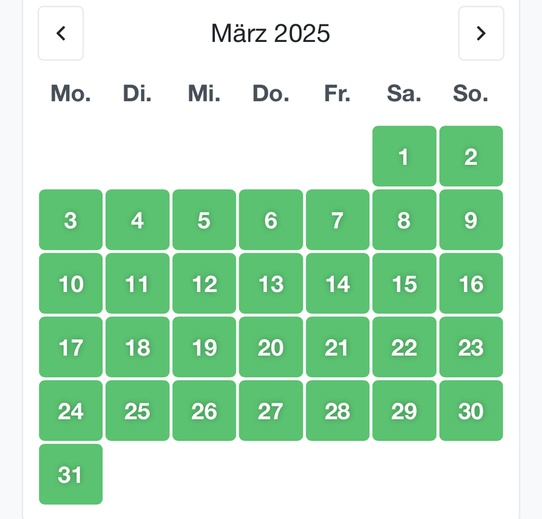
Task: Select date 10 on the calendar
Action: (71, 283)
